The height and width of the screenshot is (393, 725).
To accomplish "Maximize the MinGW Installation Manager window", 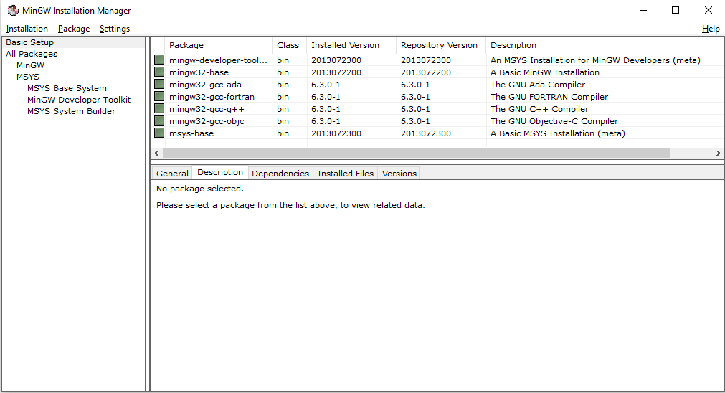I will [x=676, y=10].
